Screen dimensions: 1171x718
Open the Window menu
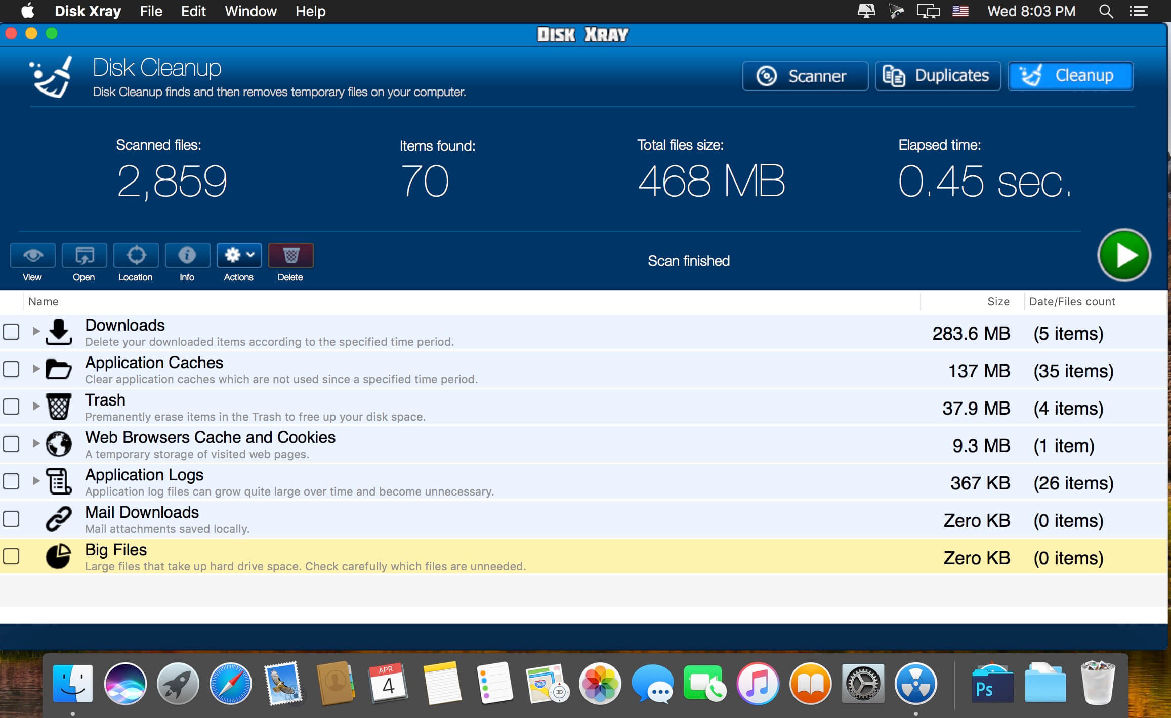click(x=250, y=11)
